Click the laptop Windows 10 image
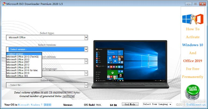The width and height of the screenshot is (208, 109). coord(130,64)
